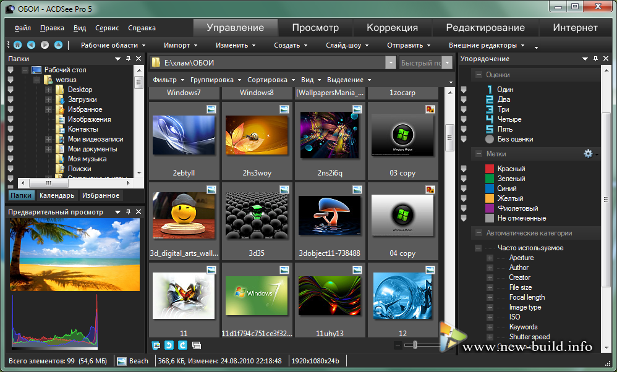This screenshot has height=372, width=617.
Task: Toggle the easy-select marker beside Не отмеченные
Action: [x=464, y=218]
